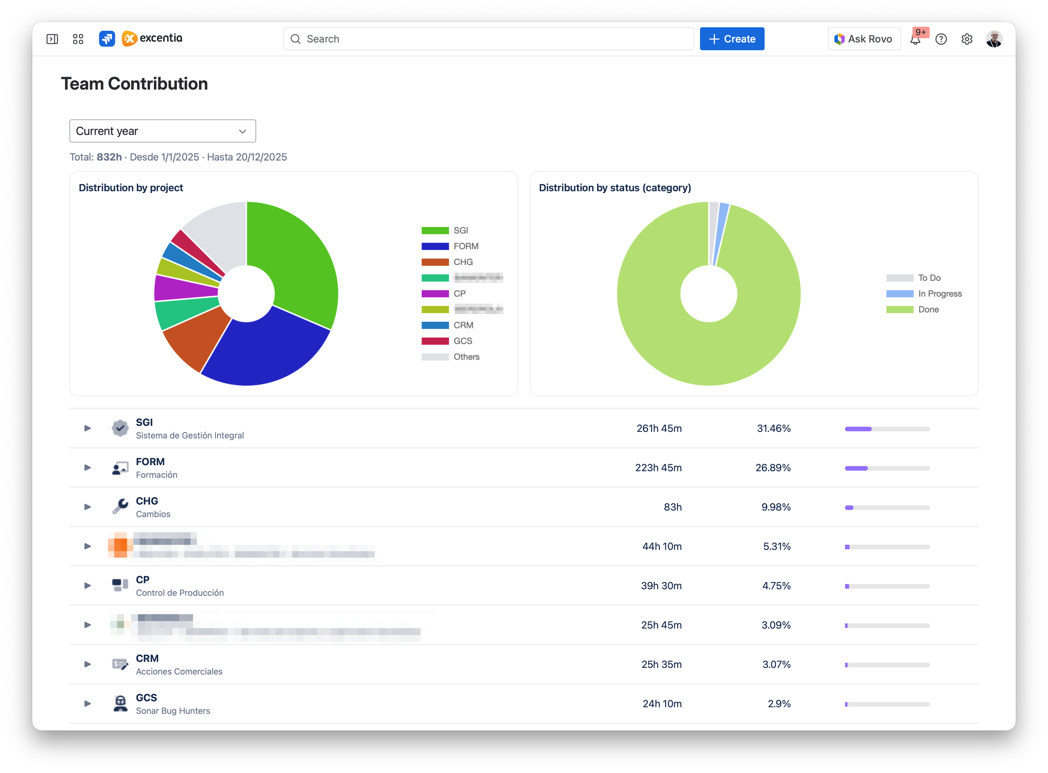Expand the SGI project row

[x=87, y=428]
